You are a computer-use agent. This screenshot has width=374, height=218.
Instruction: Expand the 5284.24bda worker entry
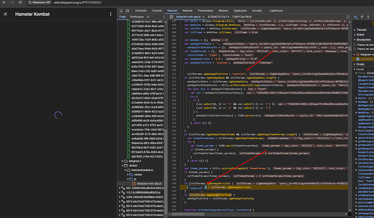pos(120,197)
